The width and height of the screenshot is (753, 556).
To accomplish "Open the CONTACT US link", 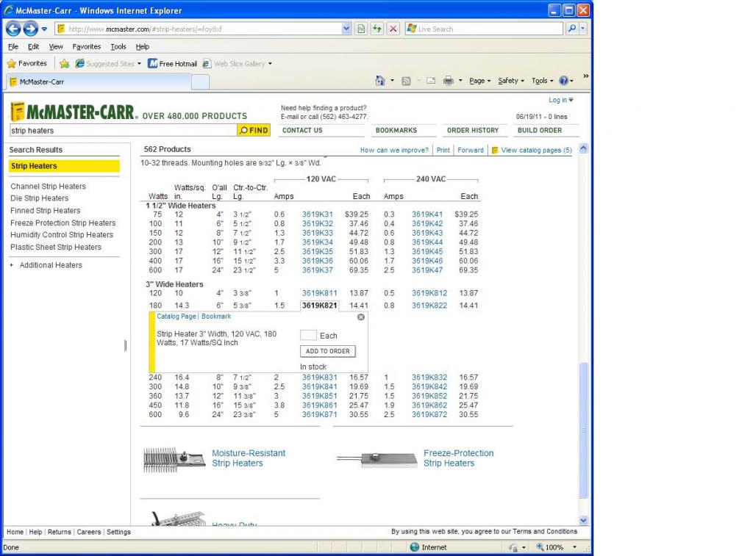I will pyautogui.click(x=302, y=130).
